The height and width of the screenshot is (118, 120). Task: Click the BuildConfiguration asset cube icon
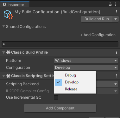[x=8, y=14]
